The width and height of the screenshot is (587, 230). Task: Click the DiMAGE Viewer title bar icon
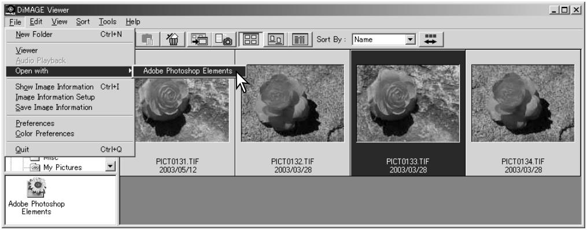[10, 10]
